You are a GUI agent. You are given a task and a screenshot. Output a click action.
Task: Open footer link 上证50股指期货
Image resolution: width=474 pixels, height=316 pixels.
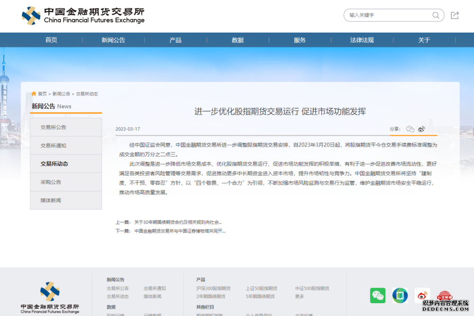click(262, 289)
